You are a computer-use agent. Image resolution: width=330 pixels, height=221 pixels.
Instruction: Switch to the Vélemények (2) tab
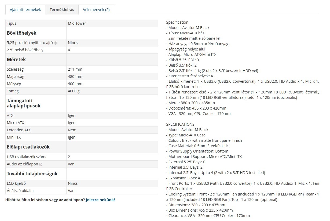[x=96, y=10]
